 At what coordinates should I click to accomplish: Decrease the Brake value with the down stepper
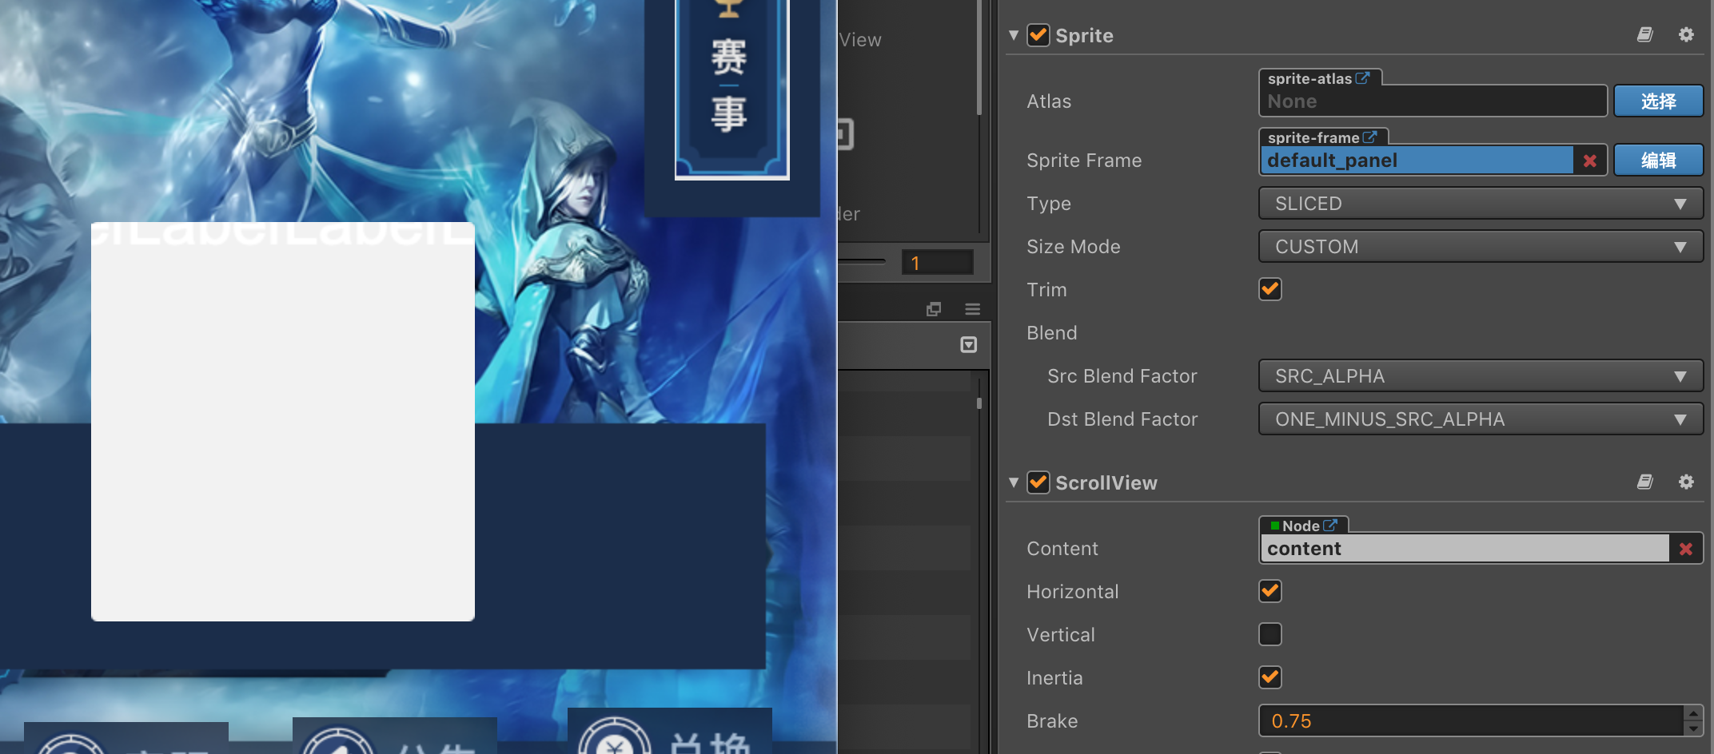click(x=1693, y=728)
